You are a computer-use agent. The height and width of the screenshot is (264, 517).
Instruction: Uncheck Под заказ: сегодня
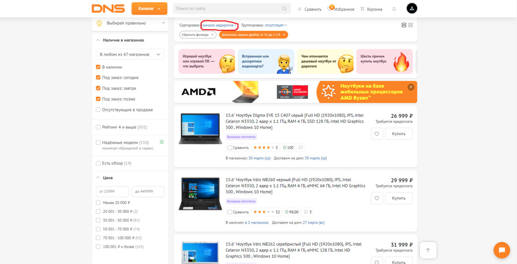(x=98, y=77)
